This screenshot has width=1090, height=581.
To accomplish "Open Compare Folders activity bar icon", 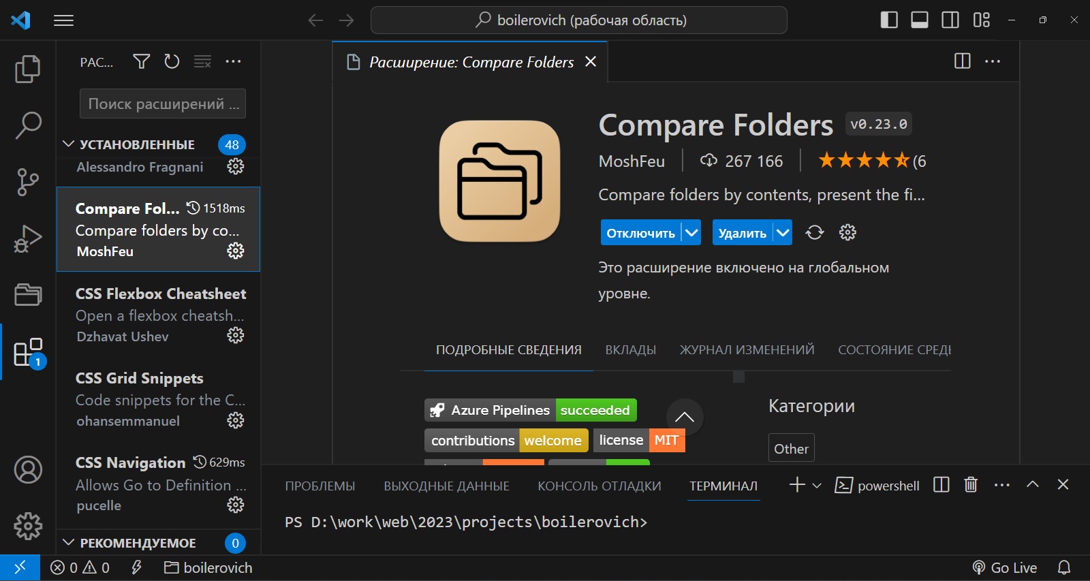I will coord(28,295).
